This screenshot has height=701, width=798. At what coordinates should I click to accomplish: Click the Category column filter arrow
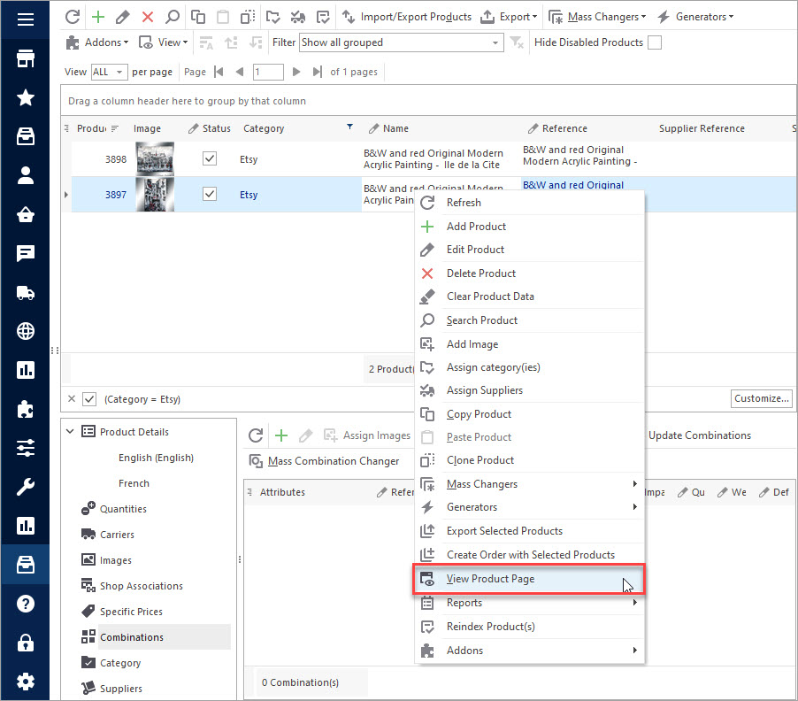coord(349,127)
